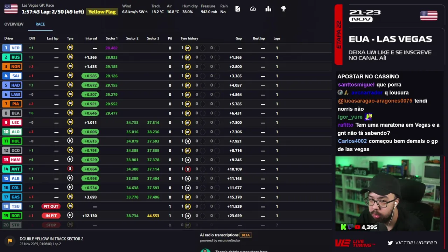Click the @lucasaragao-aragones0075 chat mention
This screenshot has height=252, width=448.
pyautogui.click(x=375, y=101)
